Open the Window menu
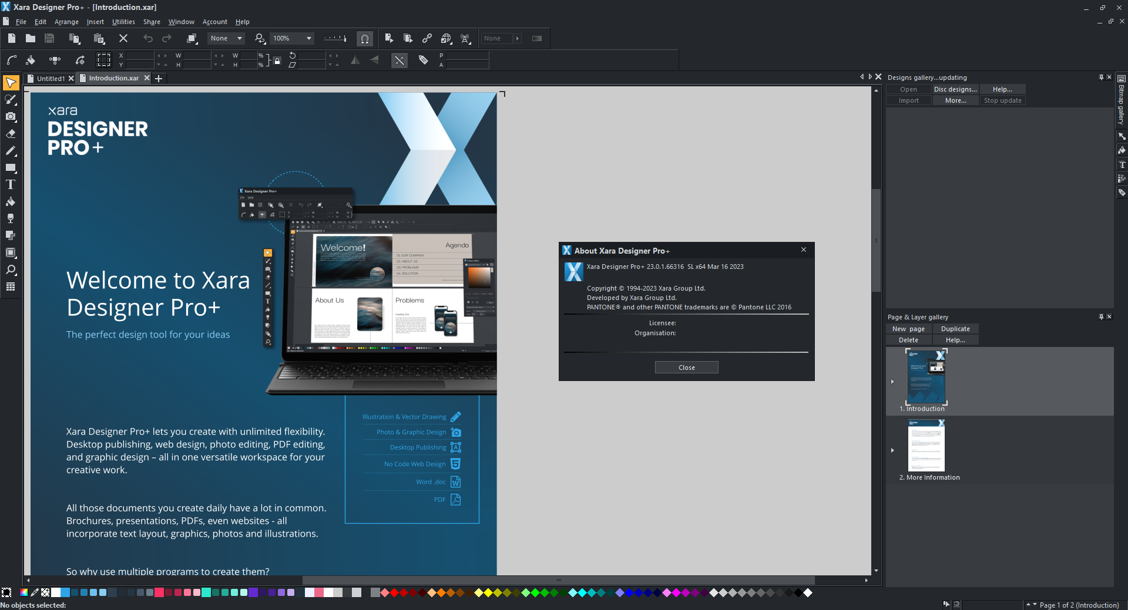 tap(182, 22)
